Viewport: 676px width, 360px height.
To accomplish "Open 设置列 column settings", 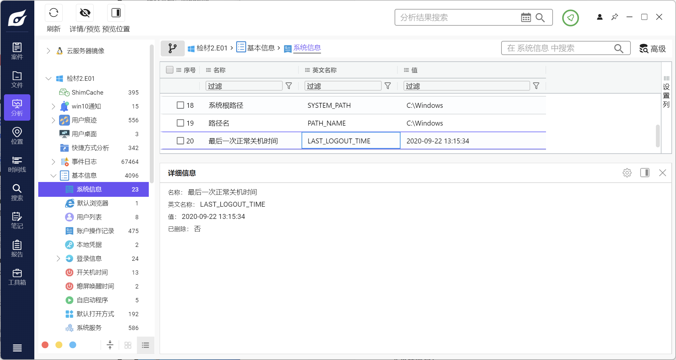I will click(666, 92).
